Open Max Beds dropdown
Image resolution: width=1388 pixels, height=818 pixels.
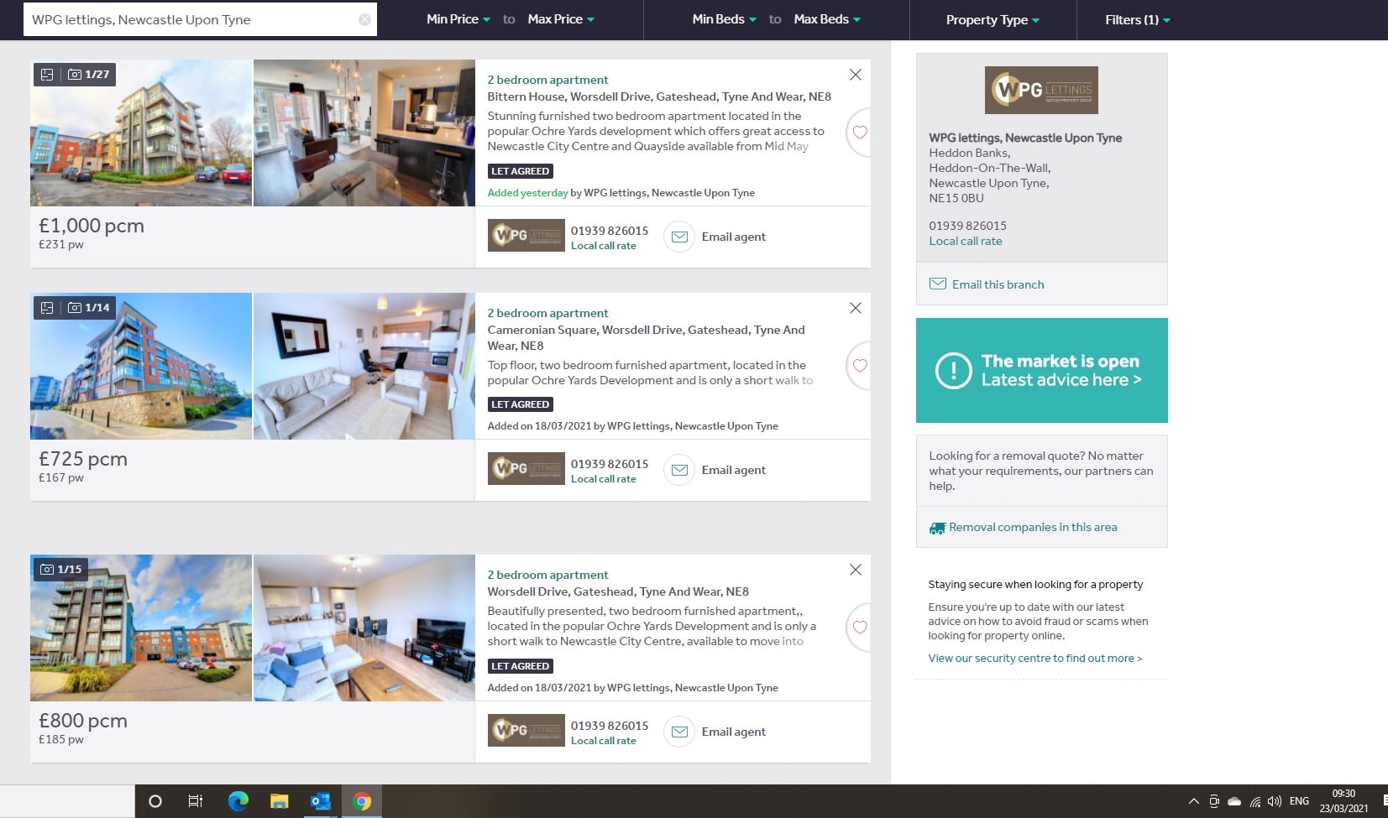(827, 19)
